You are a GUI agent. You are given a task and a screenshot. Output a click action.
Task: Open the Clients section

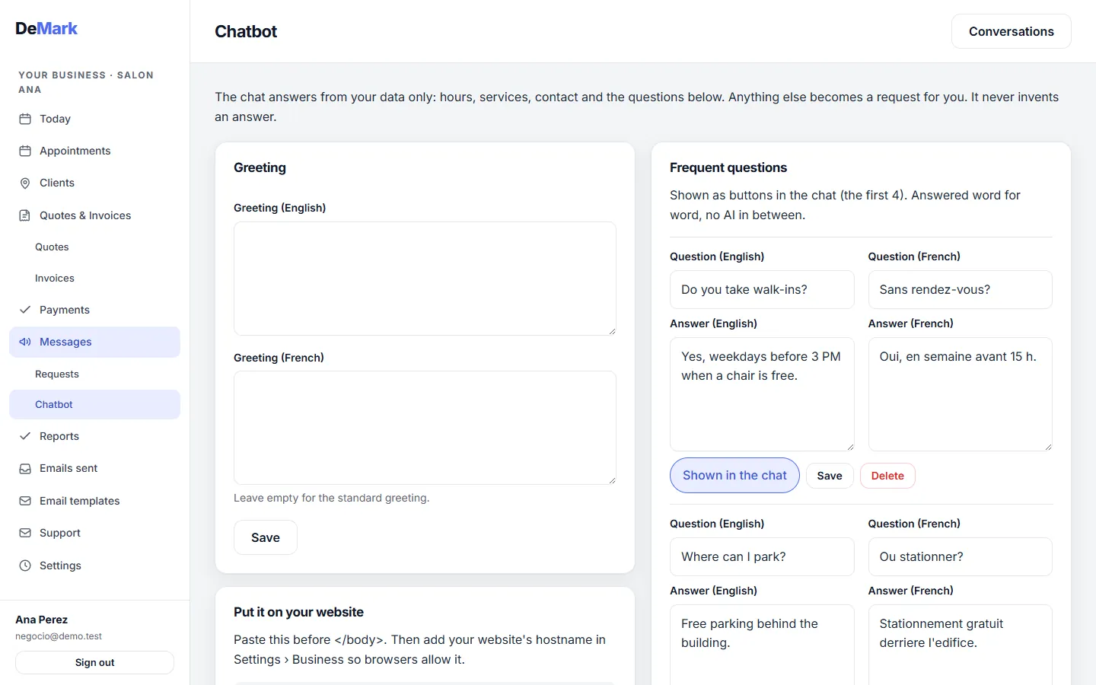pyautogui.click(x=94, y=183)
